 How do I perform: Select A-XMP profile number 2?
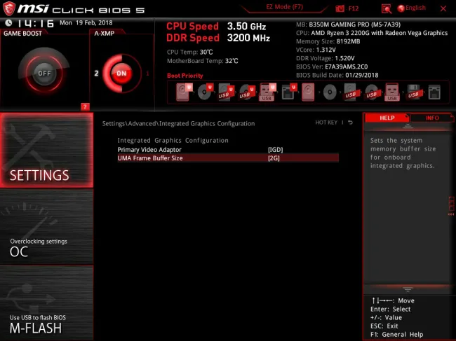pyautogui.click(x=96, y=74)
